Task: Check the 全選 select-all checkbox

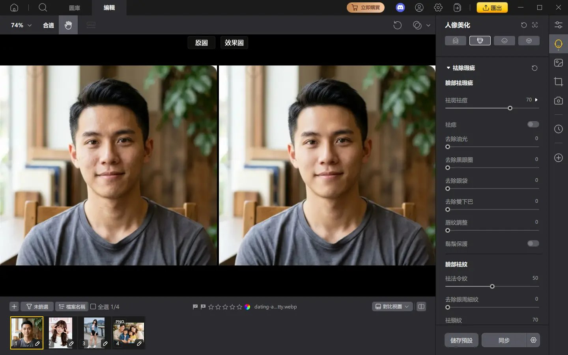Action: pyautogui.click(x=93, y=306)
